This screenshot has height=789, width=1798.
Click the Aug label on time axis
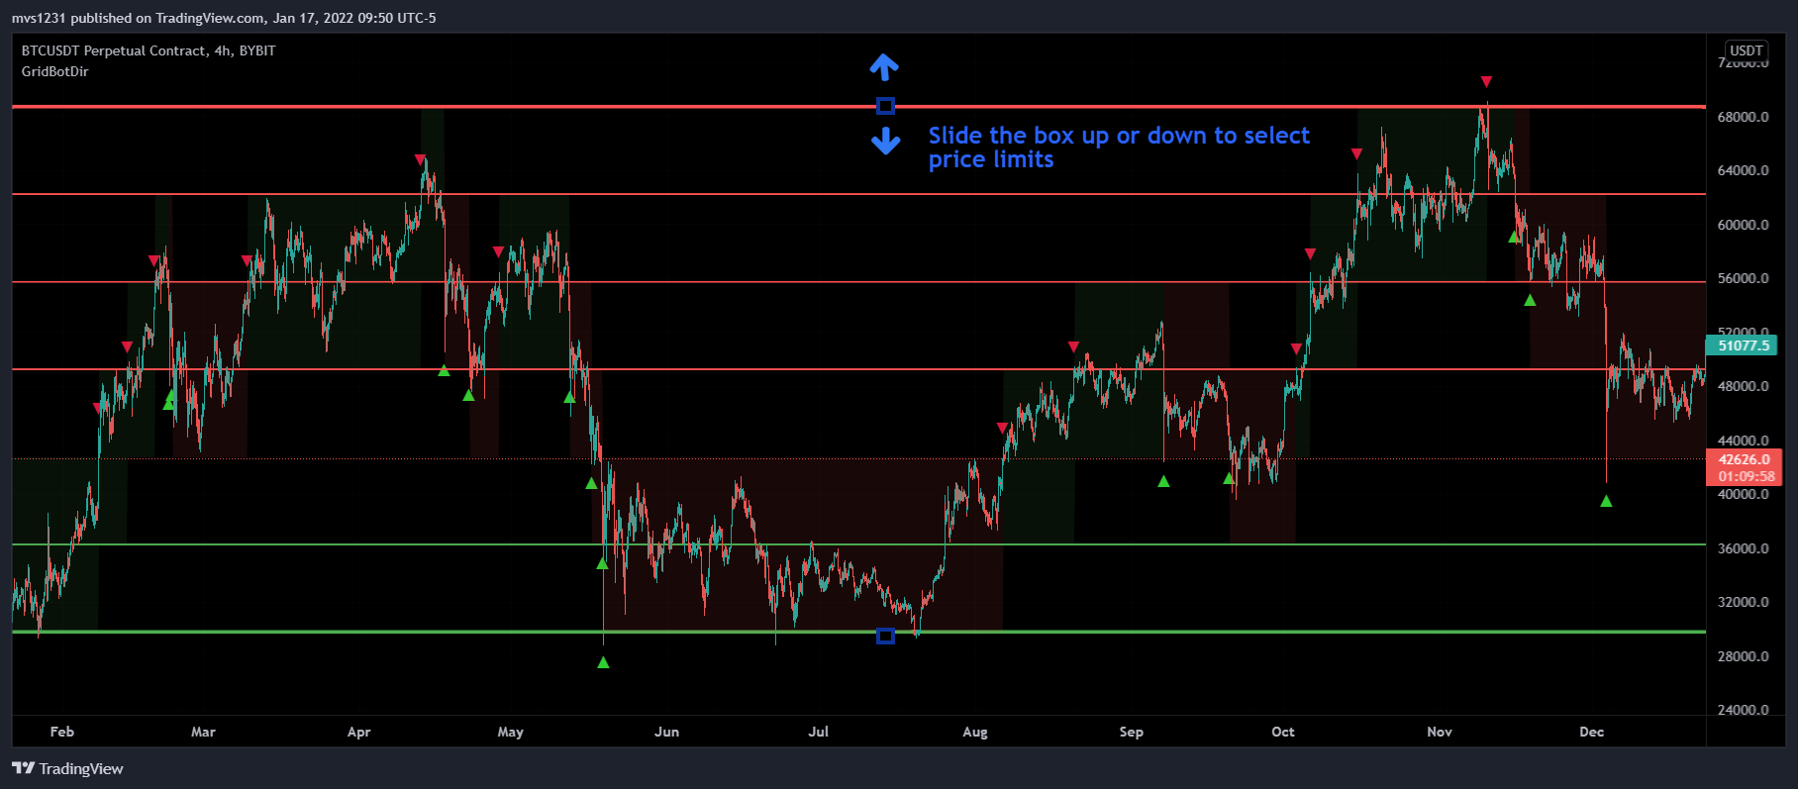click(975, 732)
